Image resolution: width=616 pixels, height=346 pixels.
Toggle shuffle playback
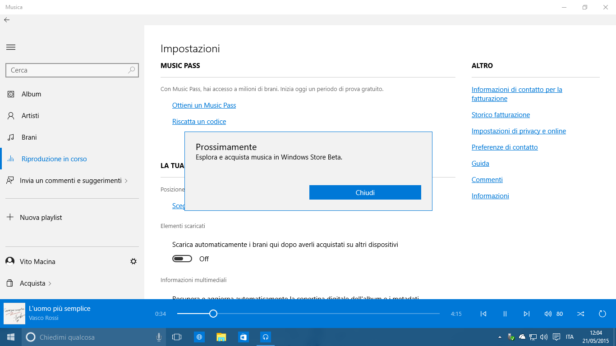pos(581,314)
